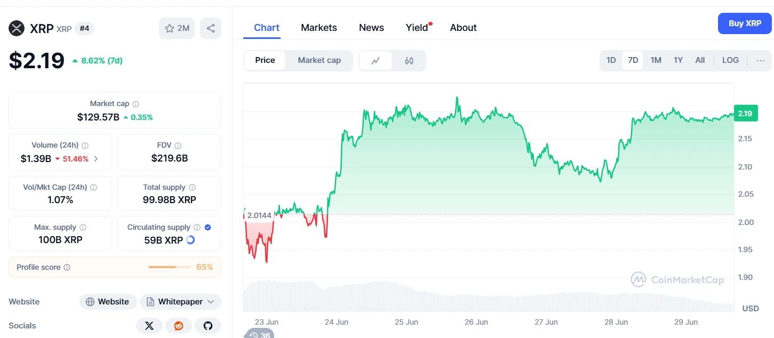The width and height of the screenshot is (774, 338).
Task: Click the 65% Profile score bar
Action: [169, 267]
